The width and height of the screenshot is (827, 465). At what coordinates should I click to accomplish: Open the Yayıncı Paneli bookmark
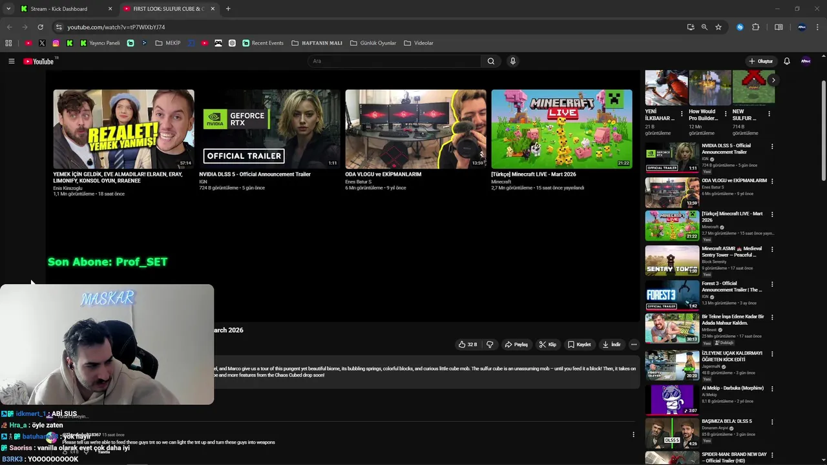[x=100, y=43]
